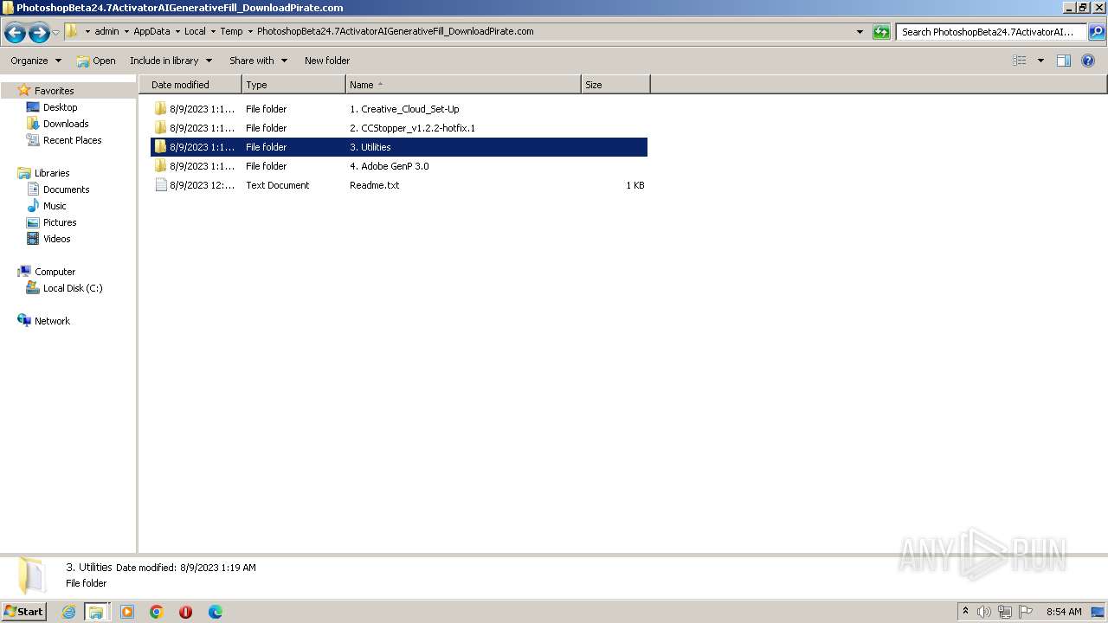
Task: Click the volume speaker tray icon
Action: pyautogui.click(x=984, y=612)
